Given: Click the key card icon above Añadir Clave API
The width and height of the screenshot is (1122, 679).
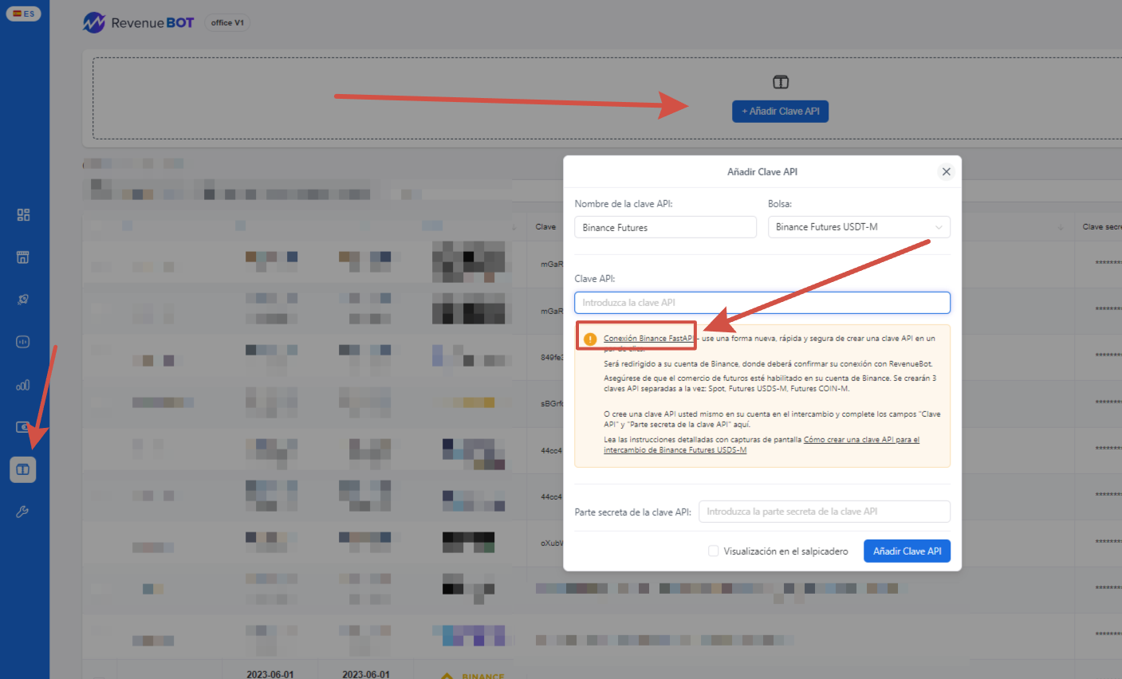Looking at the screenshot, I should [781, 82].
